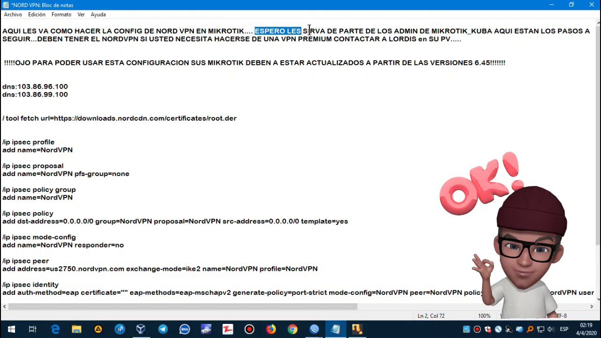The height and width of the screenshot is (338, 601).
Task: Click the OJO warning line about versions 6.45
Action: point(254,62)
